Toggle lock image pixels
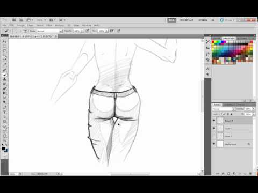Image resolution: width=258 pixels, height=193 pixels. click(224, 114)
